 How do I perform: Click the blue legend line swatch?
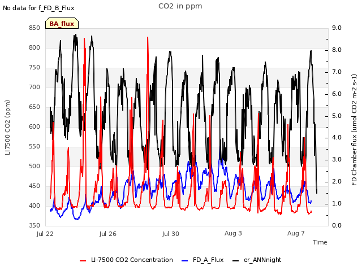[185, 261]
